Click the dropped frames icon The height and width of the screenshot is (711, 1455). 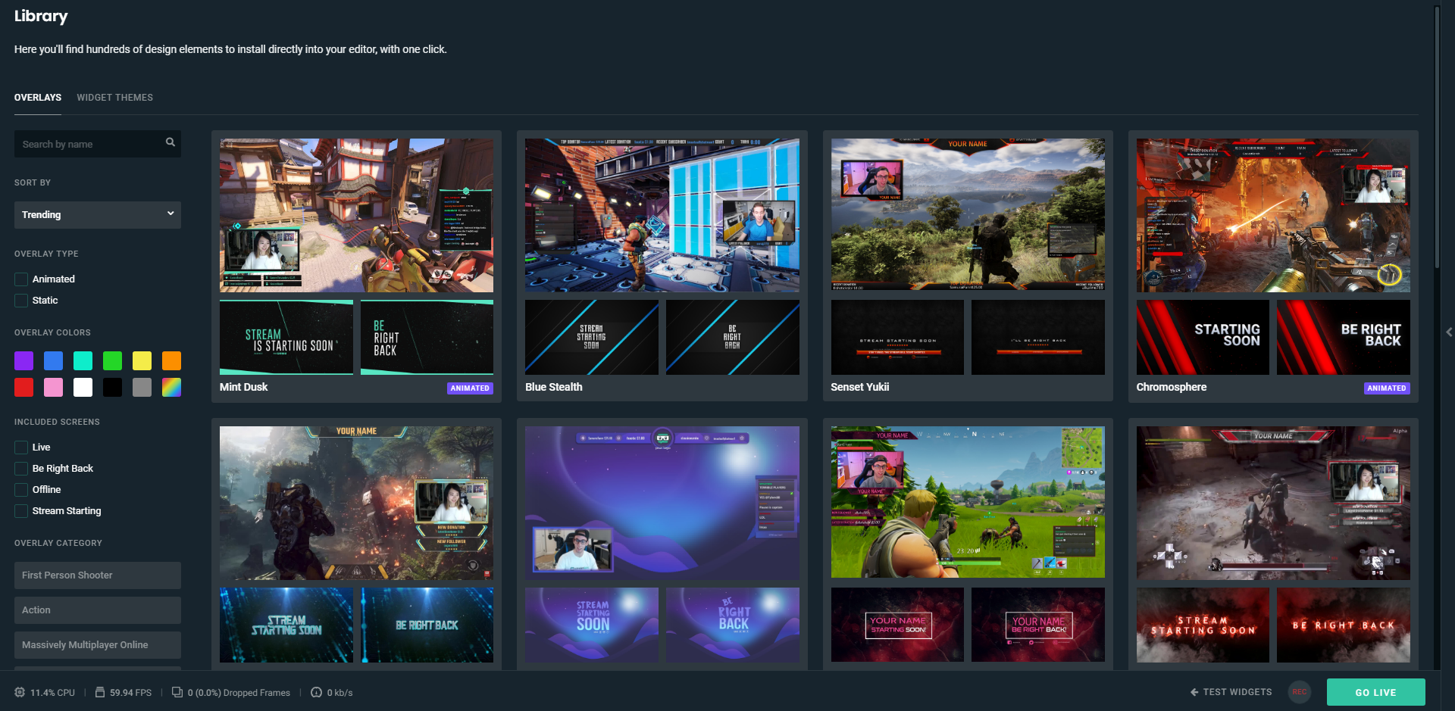[x=177, y=692]
